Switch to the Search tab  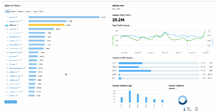29,12
